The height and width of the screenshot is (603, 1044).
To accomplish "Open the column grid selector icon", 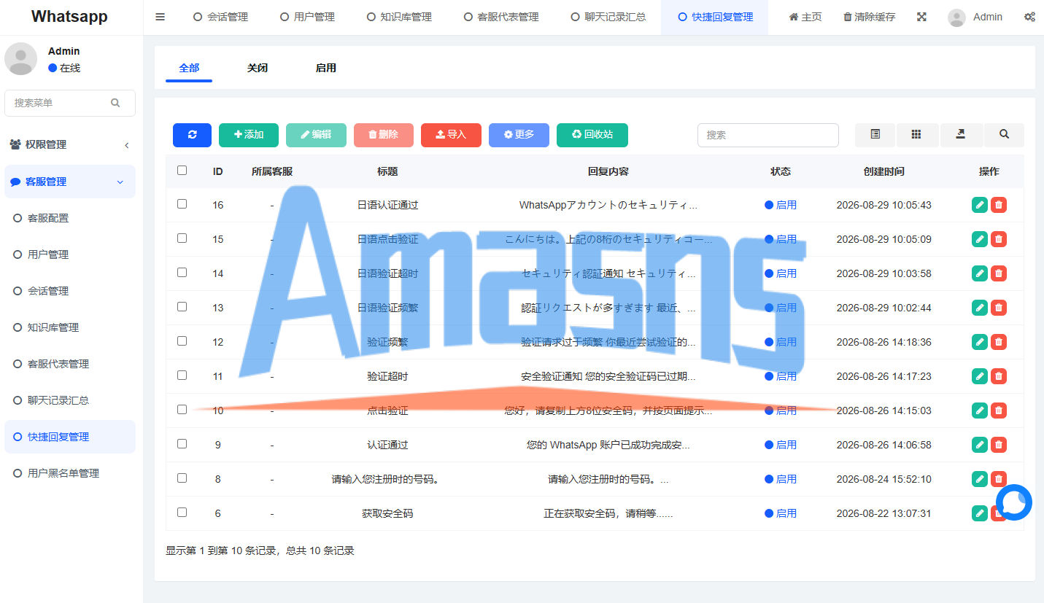I will pyautogui.click(x=916, y=135).
